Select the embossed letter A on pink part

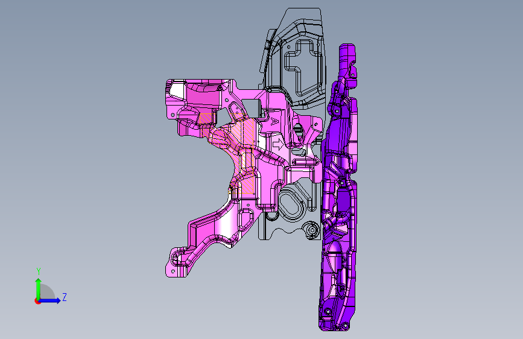tap(274, 121)
